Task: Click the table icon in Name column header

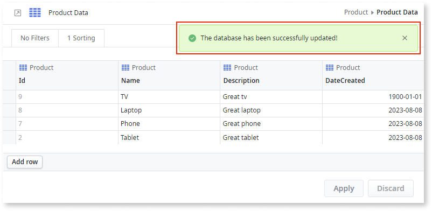Action: click(126, 67)
